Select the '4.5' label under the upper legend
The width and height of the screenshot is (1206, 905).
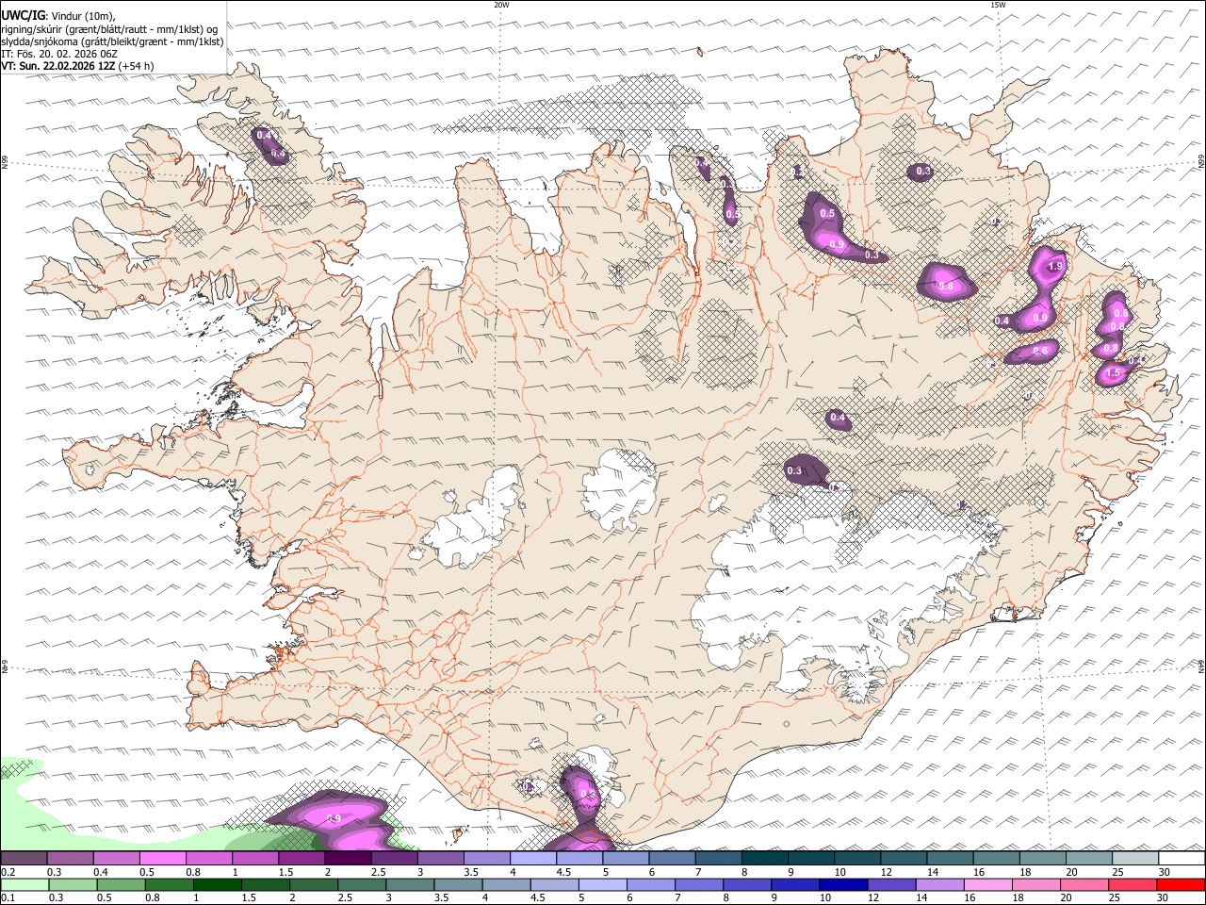563,872
